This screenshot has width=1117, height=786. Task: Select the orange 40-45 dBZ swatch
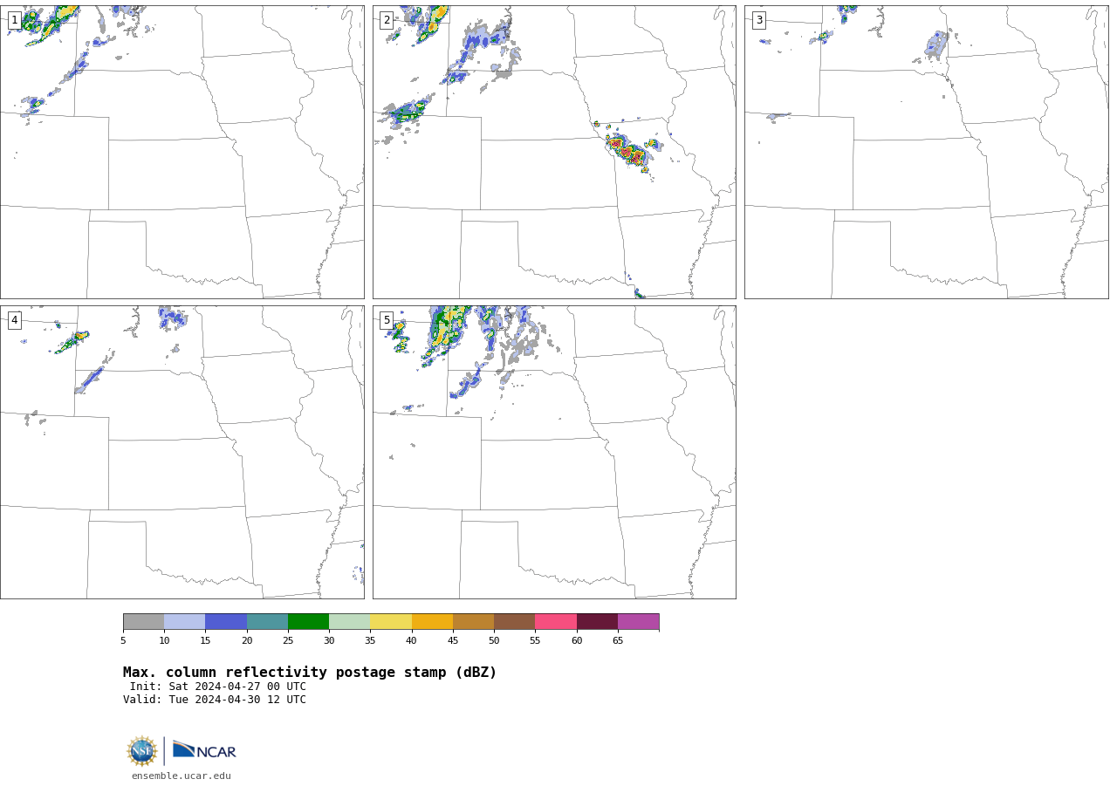432,622
